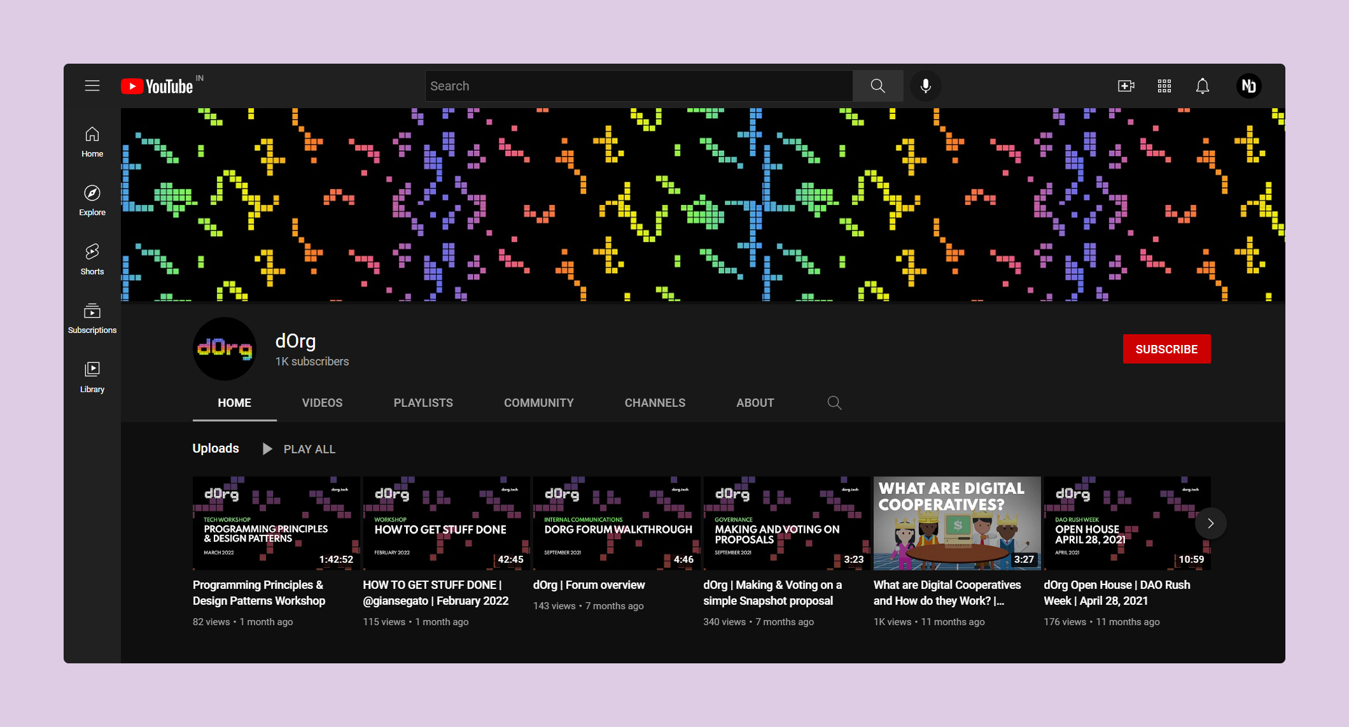This screenshot has width=1349, height=727.
Task: Click title Programming Principles & Design Patterns Workshop
Action: (259, 593)
